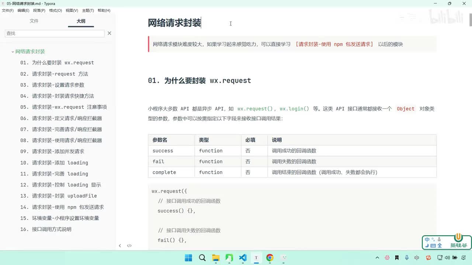Jump to 02. 请求封装-request 方法

[x=54, y=74]
